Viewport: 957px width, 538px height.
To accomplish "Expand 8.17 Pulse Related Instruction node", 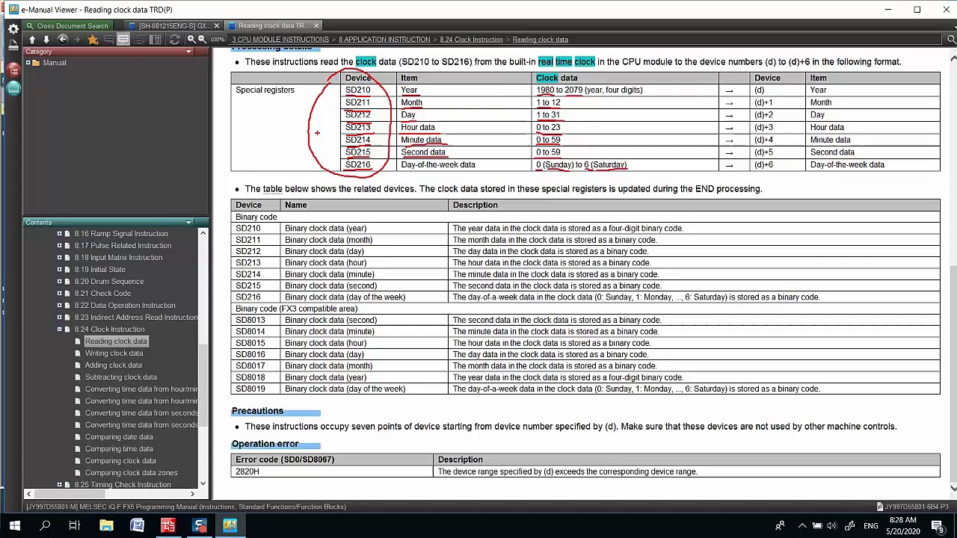I will pos(59,245).
